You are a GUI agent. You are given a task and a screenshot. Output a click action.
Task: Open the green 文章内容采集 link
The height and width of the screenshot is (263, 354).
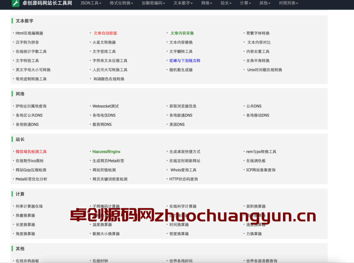coord(182,33)
